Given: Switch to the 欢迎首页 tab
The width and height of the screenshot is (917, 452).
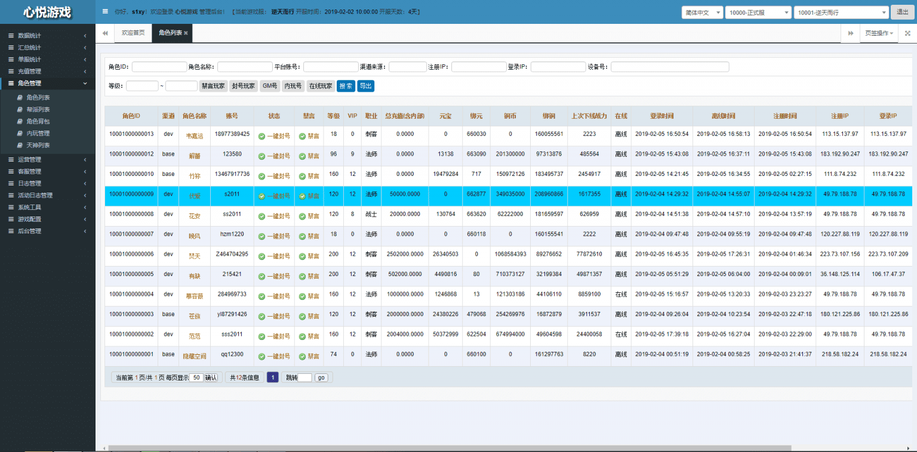Looking at the screenshot, I should click(133, 33).
